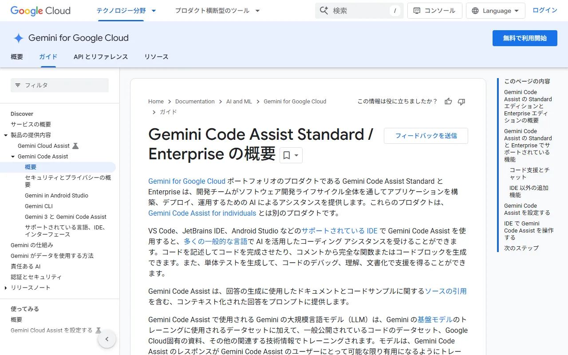Viewport: 568px width, 355px height.
Task: Open the リソース tab
Action: 156,57
